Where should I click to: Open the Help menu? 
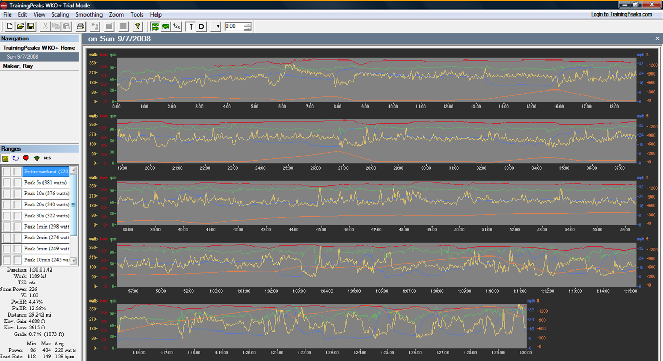click(x=155, y=14)
